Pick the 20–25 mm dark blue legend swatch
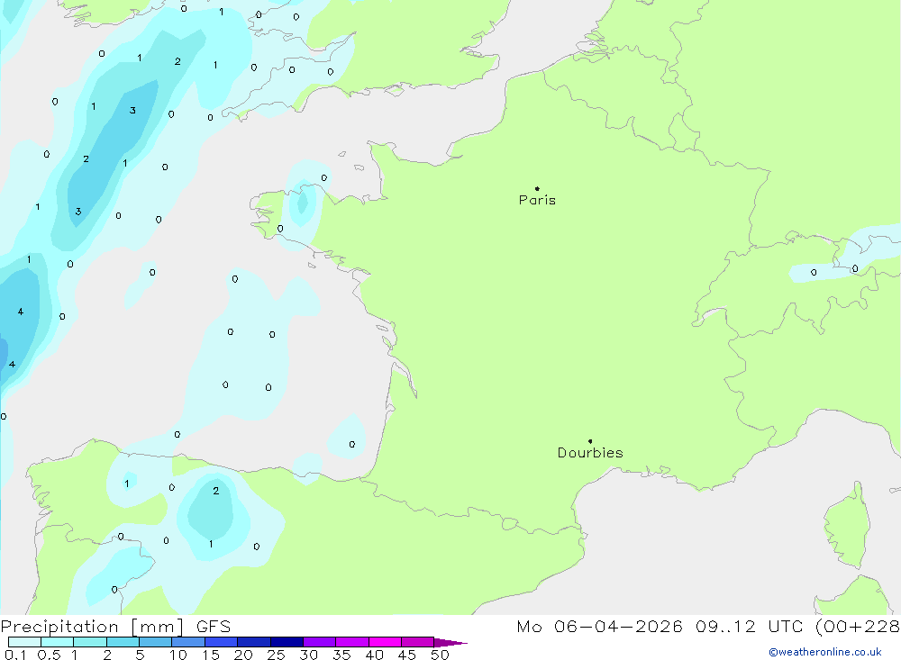This screenshot has width=901, height=660. (x=254, y=642)
